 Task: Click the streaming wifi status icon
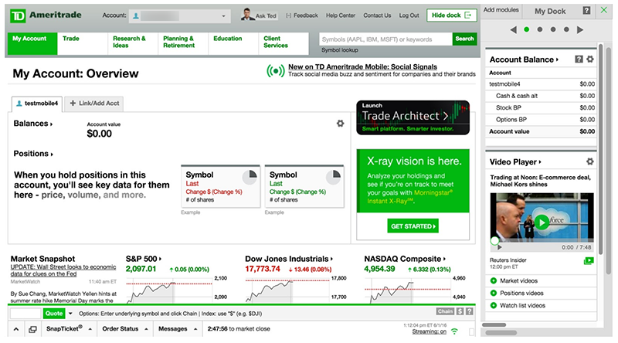coord(454,331)
